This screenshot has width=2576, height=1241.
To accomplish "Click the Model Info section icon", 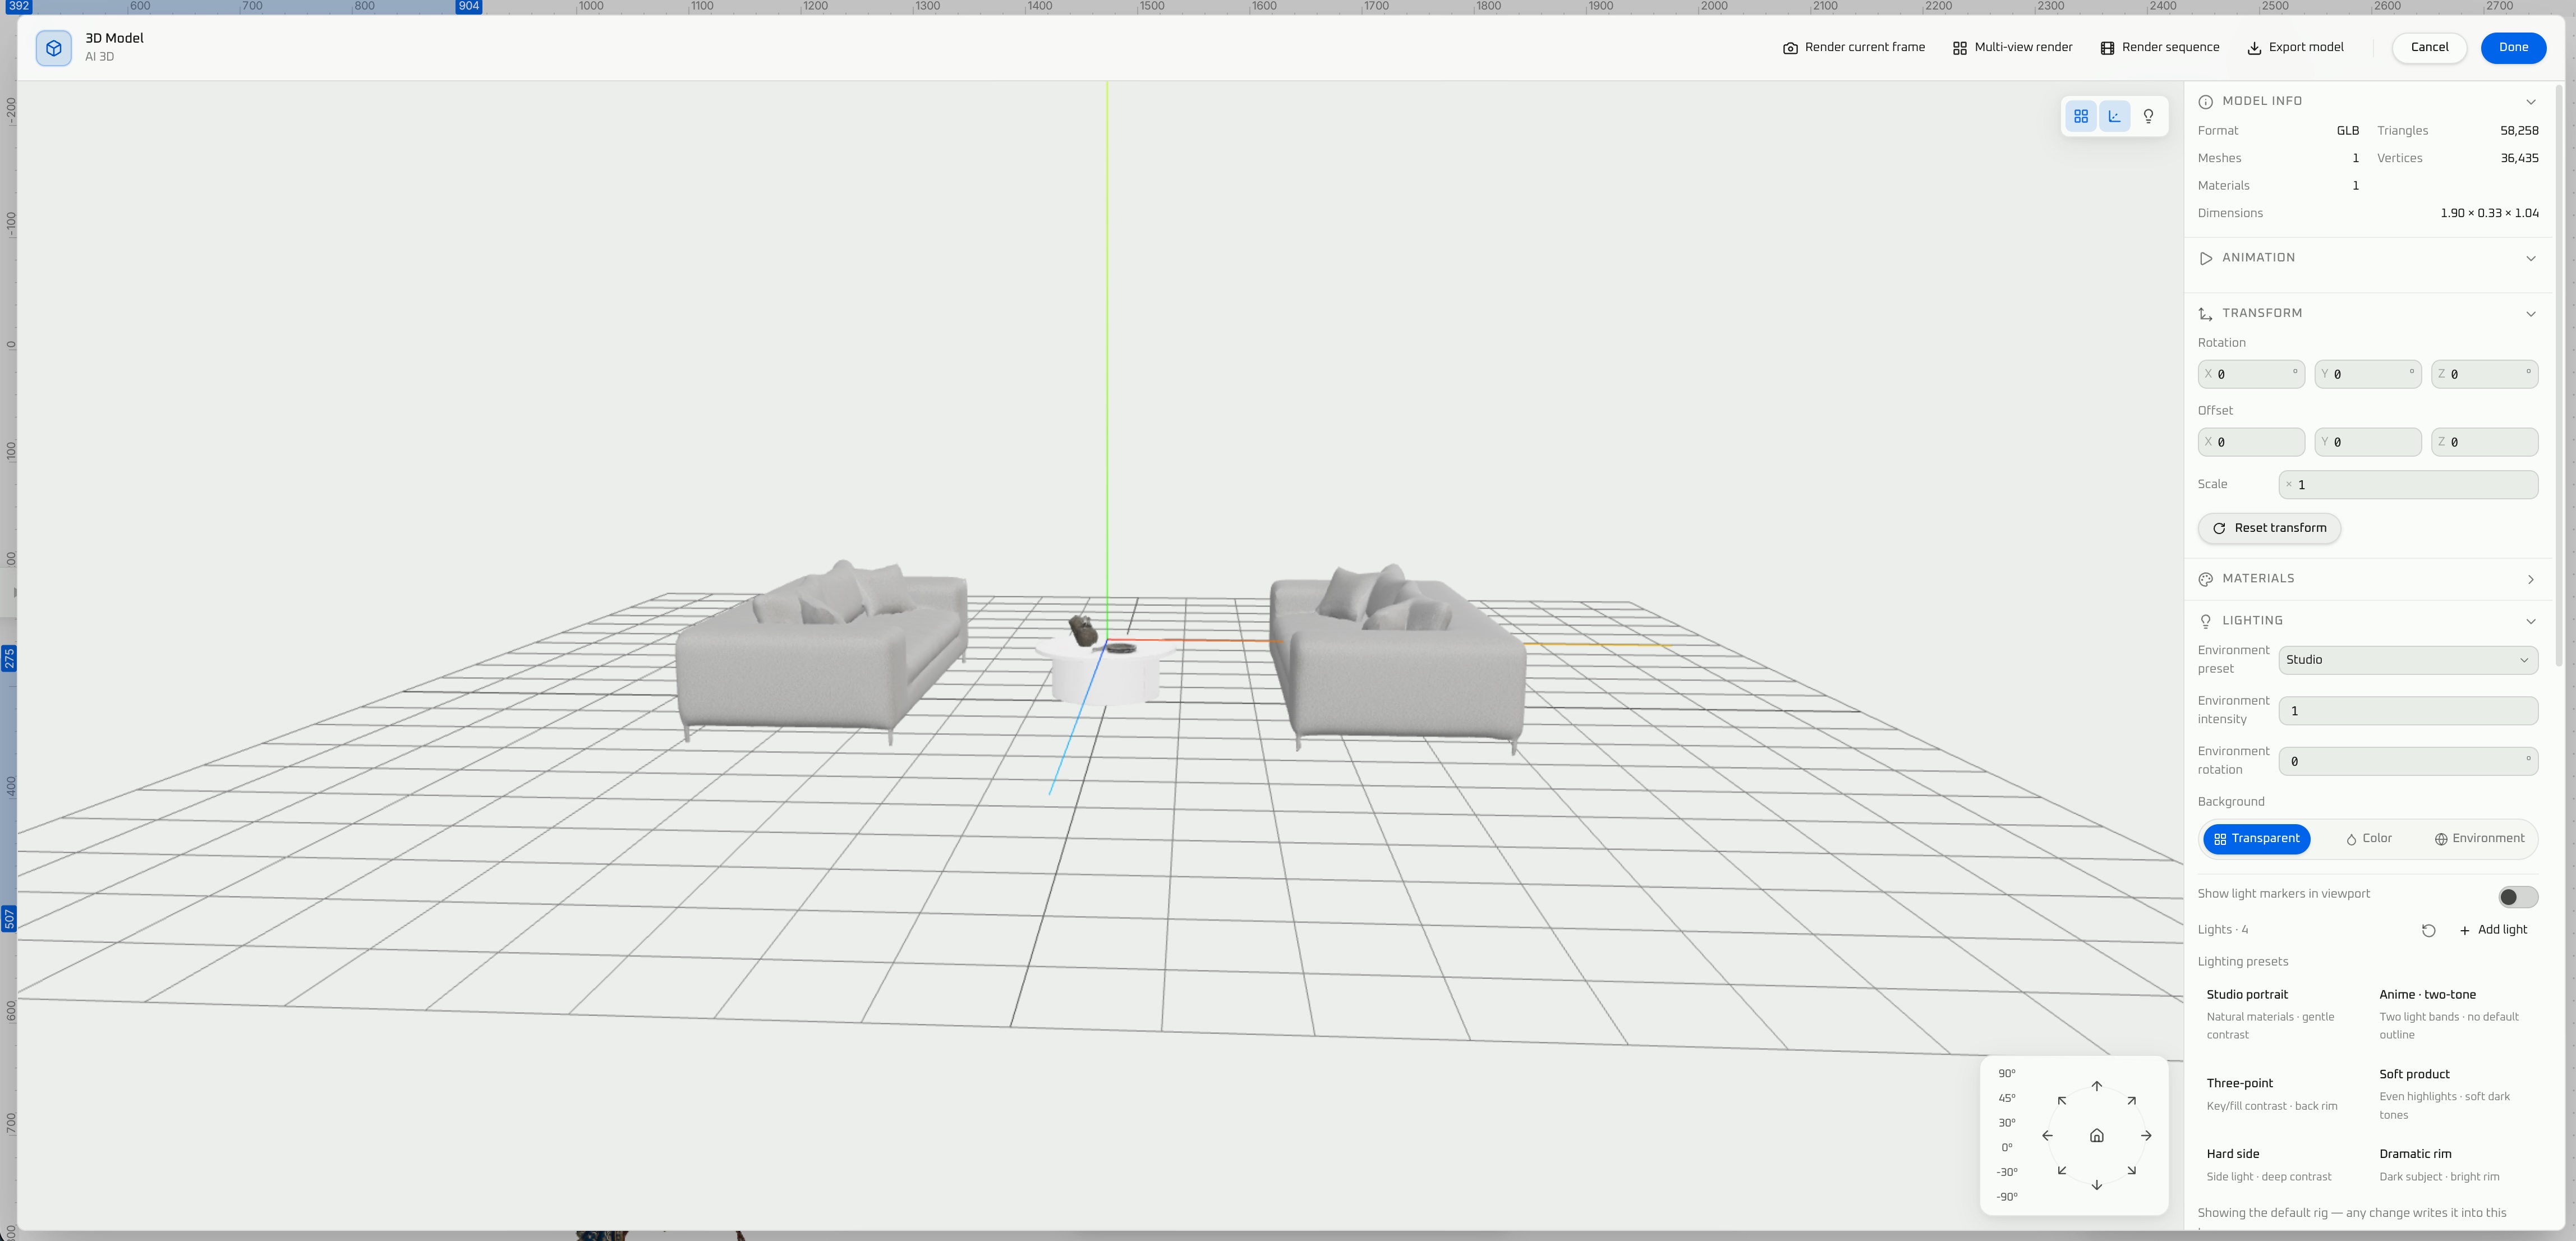I will [2206, 102].
